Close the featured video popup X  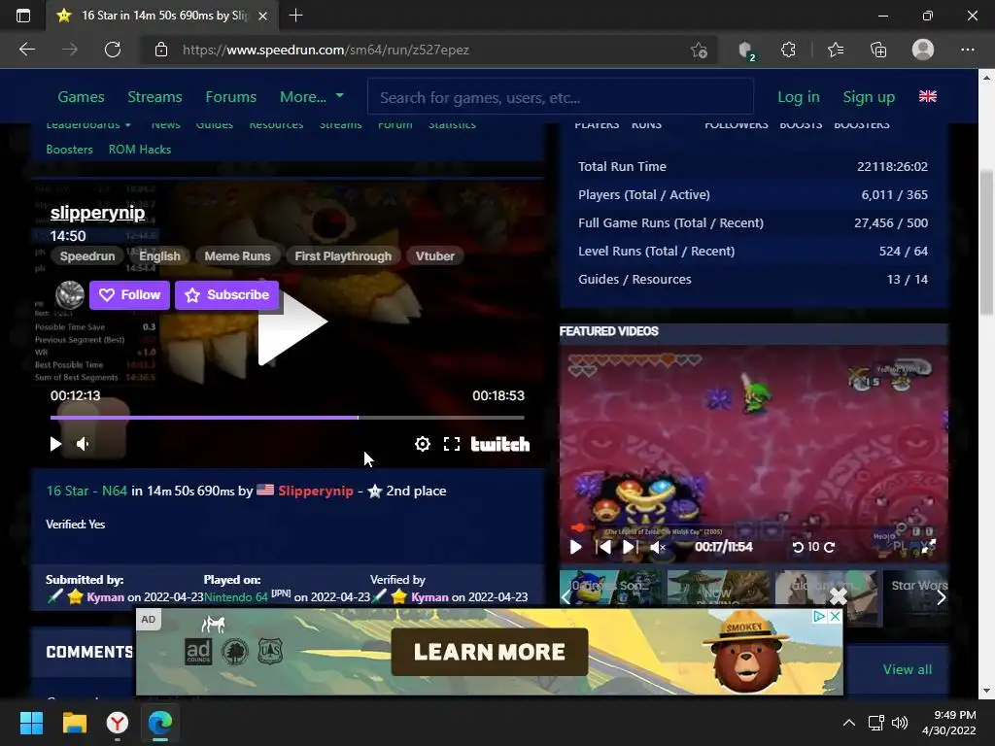coord(839,596)
